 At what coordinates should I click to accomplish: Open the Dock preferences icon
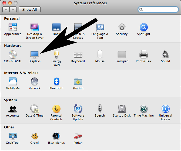click(56, 27)
